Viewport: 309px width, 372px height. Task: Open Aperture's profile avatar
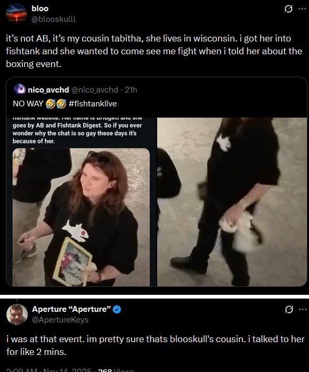click(17, 315)
